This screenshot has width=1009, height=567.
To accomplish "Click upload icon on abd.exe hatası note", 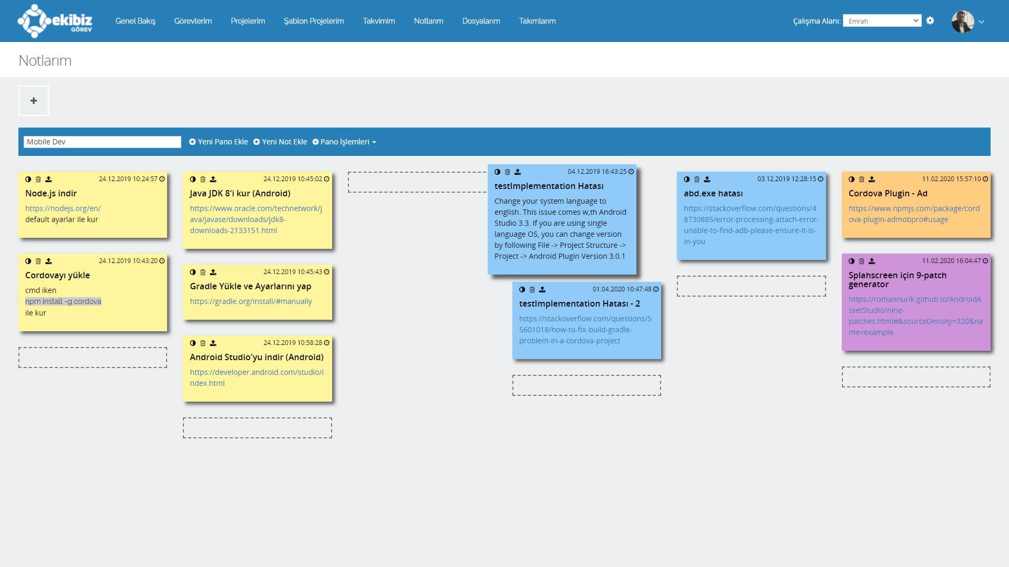I will [x=707, y=179].
